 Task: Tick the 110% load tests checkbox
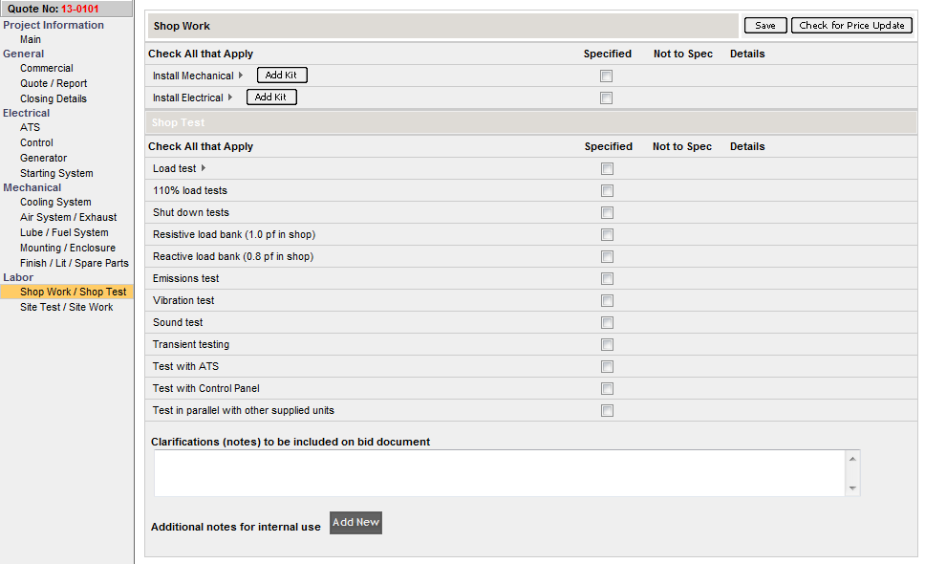click(606, 190)
